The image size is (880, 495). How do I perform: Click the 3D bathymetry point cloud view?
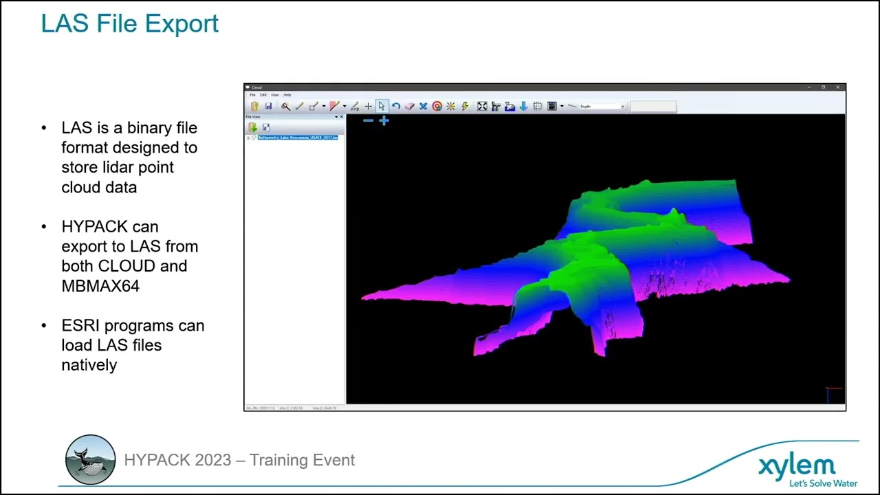click(x=595, y=260)
